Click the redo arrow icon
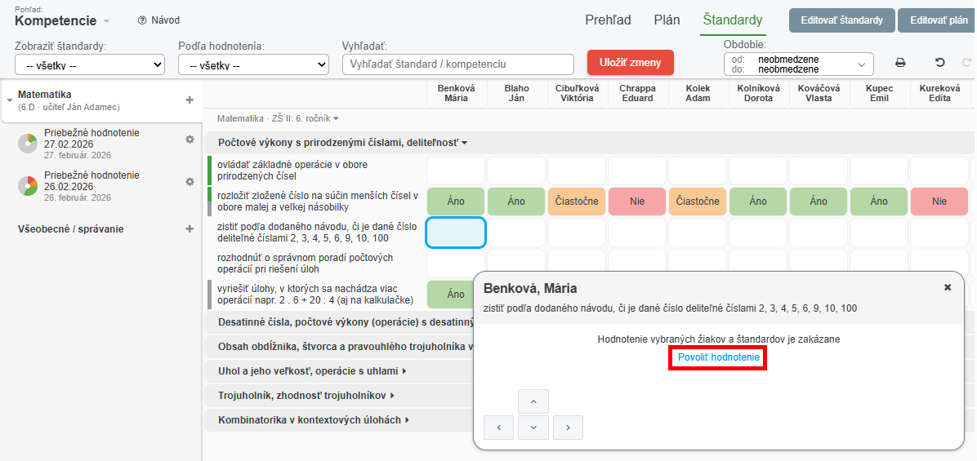977x461 pixels. coord(967,63)
